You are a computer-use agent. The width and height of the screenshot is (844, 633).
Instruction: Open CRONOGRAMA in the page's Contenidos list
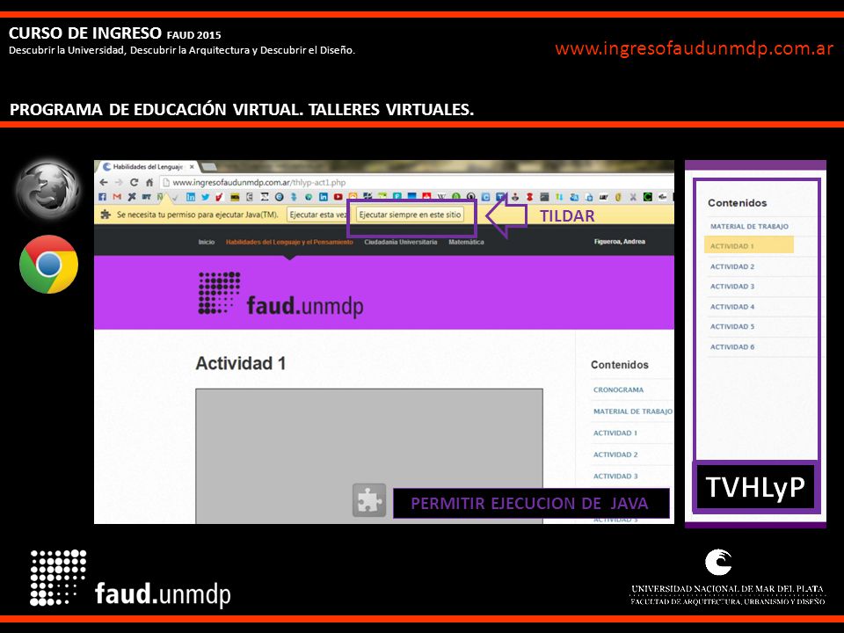618,389
